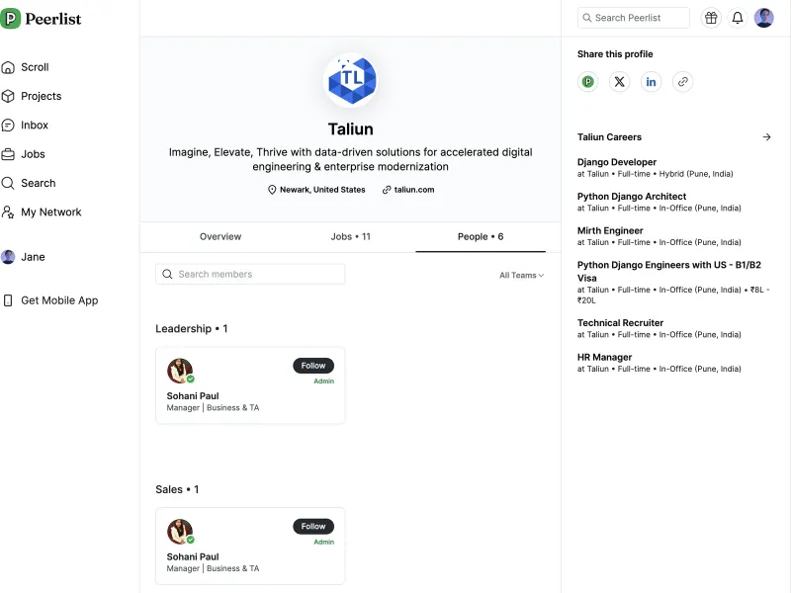Open the All Teams dropdown
Image resolution: width=791 pixels, height=593 pixels.
[x=522, y=276]
